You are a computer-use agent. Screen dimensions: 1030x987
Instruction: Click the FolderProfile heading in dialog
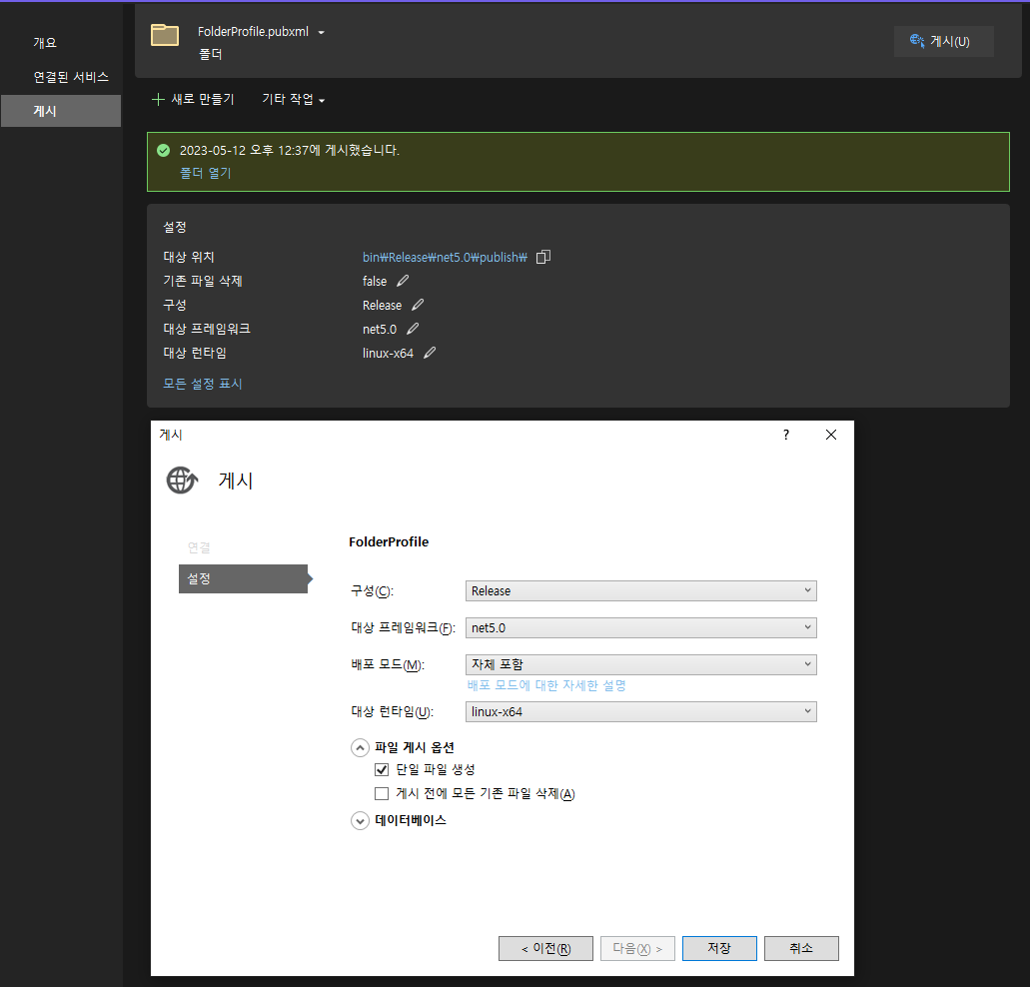pos(389,541)
